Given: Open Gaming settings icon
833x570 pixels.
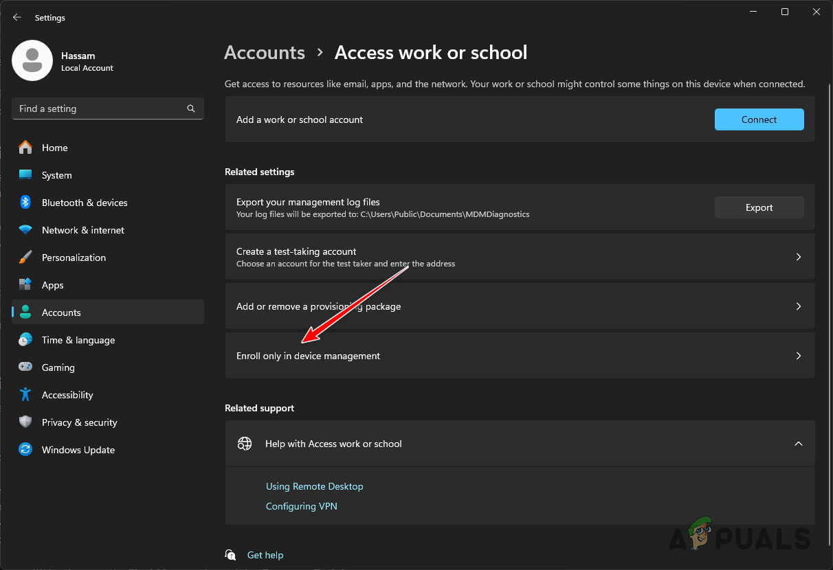Looking at the screenshot, I should [x=25, y=367].
